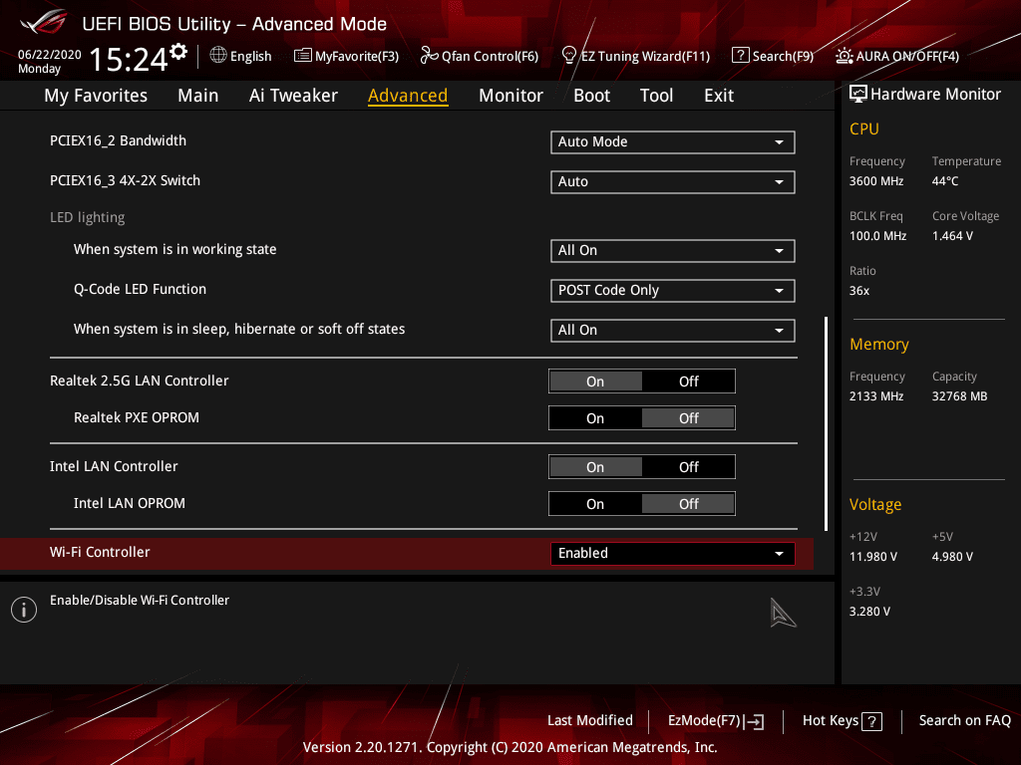Click the Search question mark icon
Viewport: 1021px width, 765px height.
pyautogui.click(x=741, y=56)
